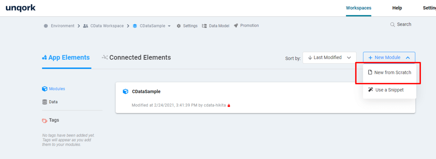The width and height of the screenshot is (436, 159).
Task: Click the unqork logo
Action: tap(21, 8)
